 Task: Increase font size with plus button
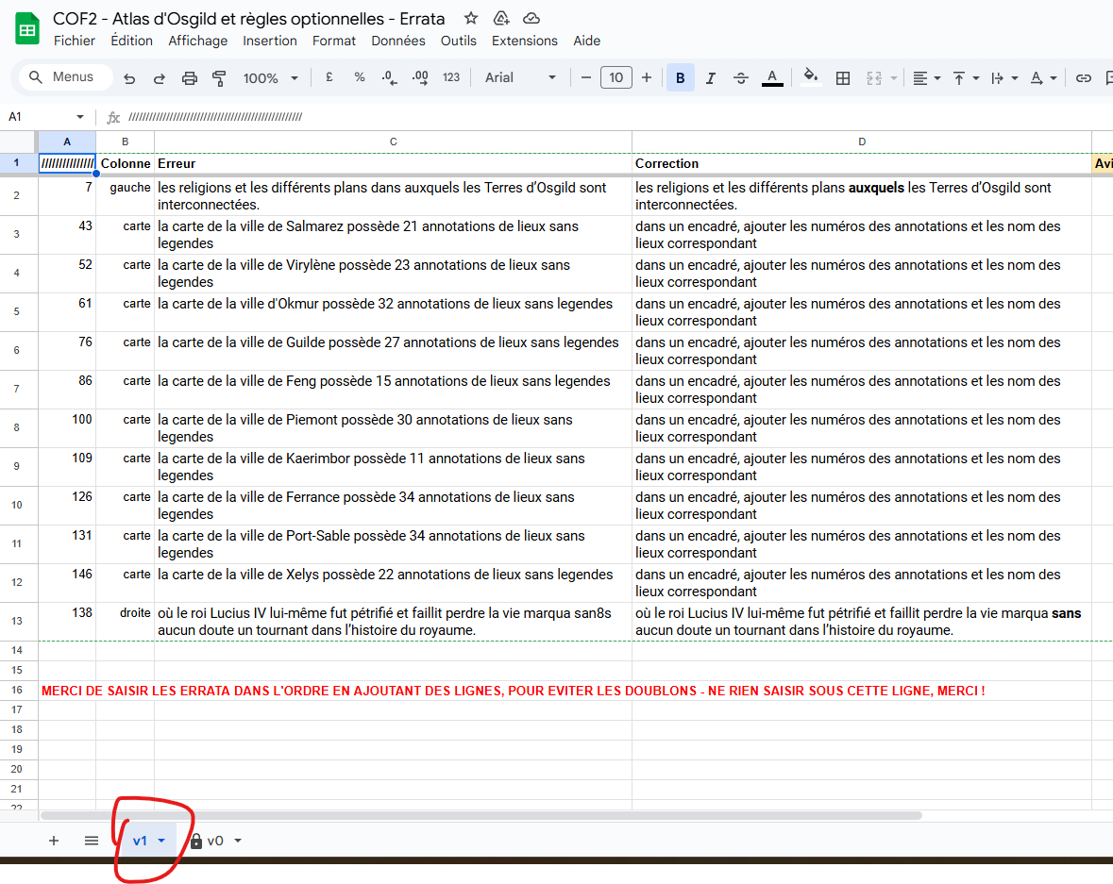[647, 77]
